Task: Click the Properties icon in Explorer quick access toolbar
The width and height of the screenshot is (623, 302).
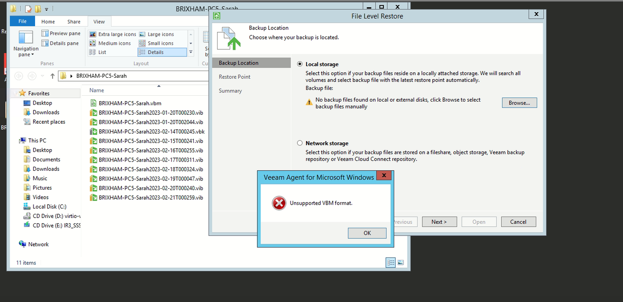Action: pos(28,9)
